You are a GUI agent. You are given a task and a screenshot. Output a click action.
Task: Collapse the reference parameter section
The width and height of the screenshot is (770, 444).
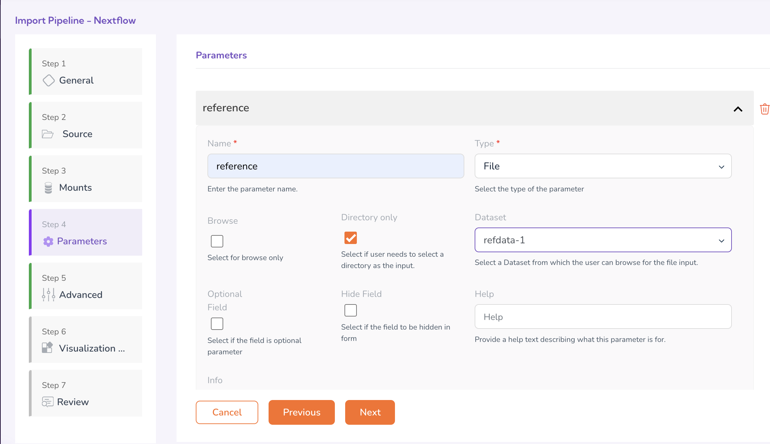coord(738,109)
